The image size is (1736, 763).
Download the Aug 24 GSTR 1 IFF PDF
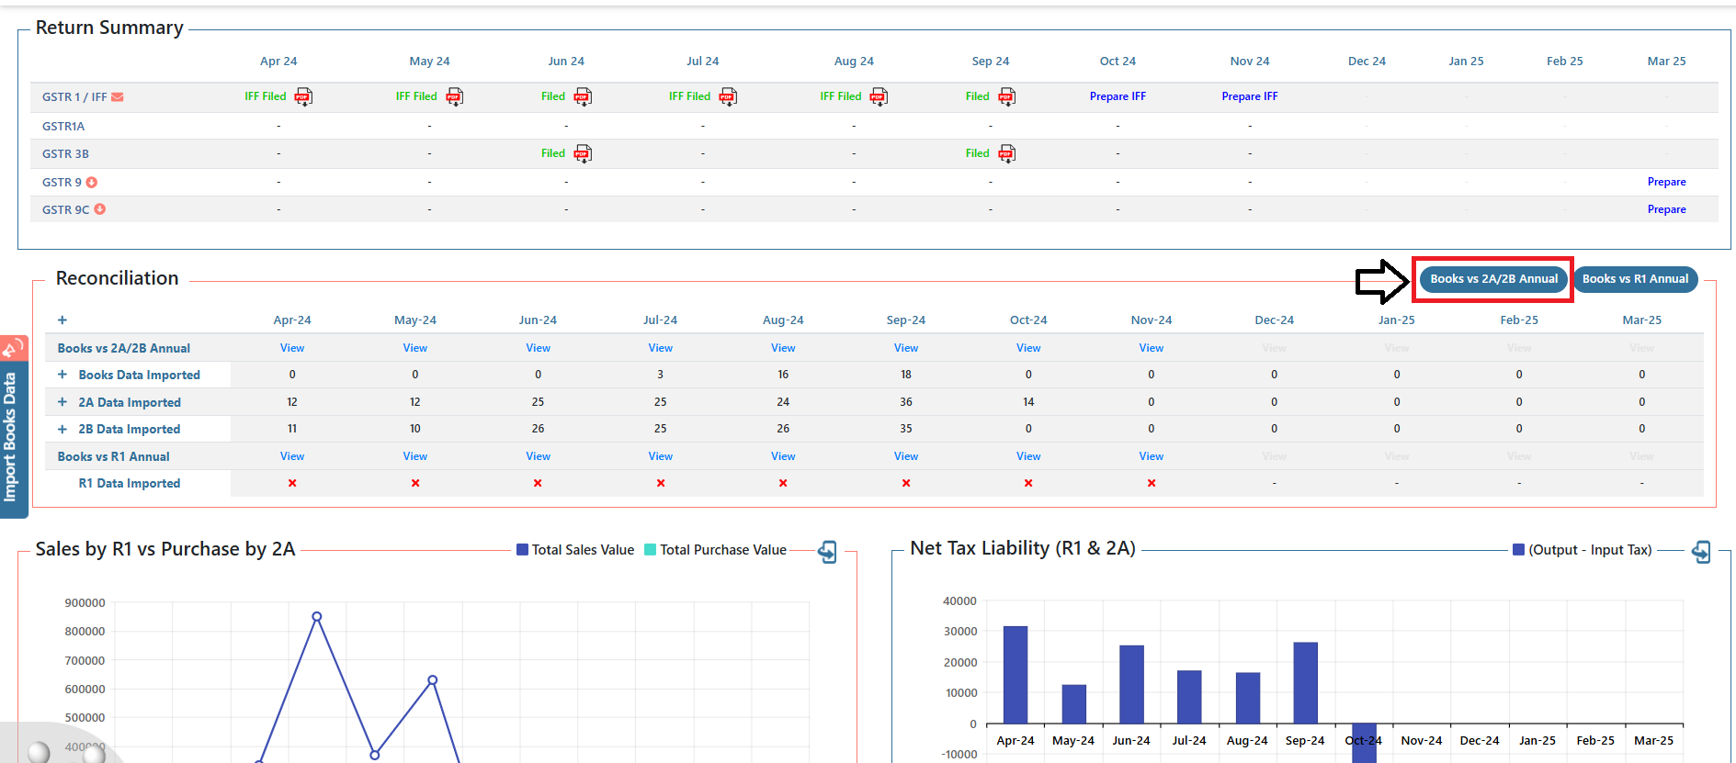[x=879, y=96]
